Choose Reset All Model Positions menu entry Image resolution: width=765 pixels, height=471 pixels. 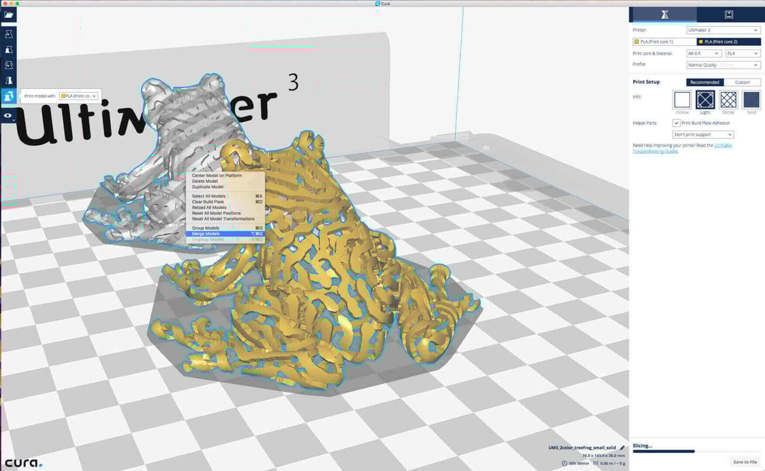click(x=225, y=213)
